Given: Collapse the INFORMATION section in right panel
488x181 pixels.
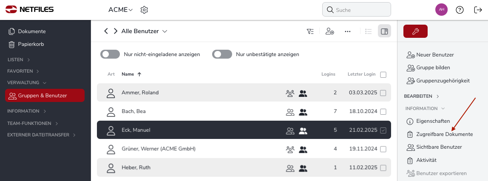Looking at the screenshot, I should coord(425,108).
